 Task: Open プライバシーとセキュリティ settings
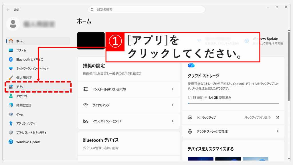coord(38,132)
